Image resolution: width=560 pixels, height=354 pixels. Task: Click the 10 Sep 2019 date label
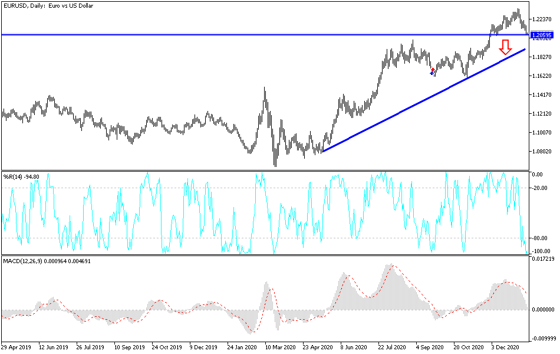tap(129, 347)
